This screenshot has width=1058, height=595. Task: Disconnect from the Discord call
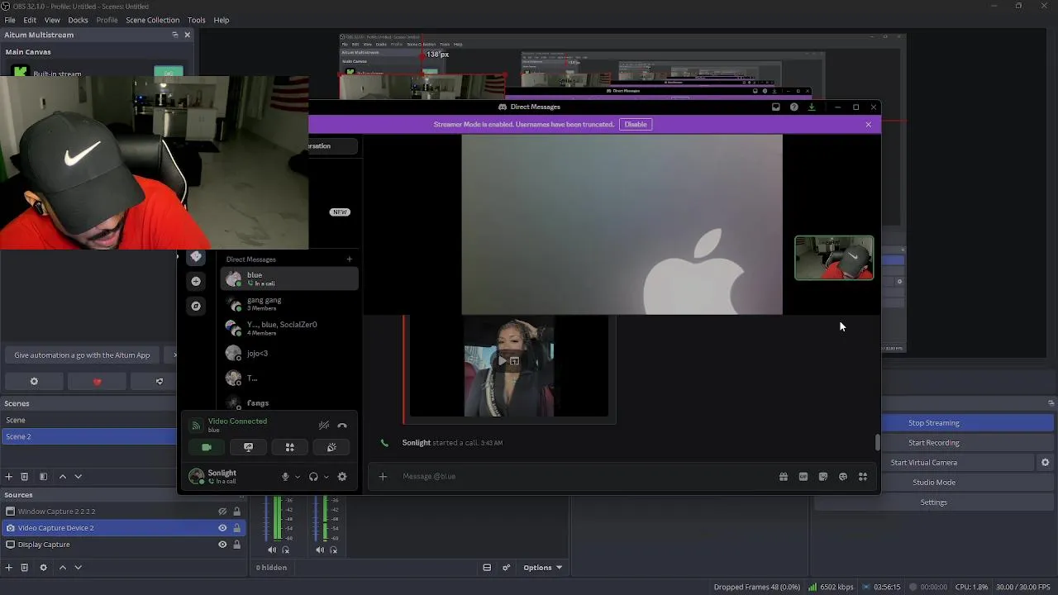coord(342,426)
